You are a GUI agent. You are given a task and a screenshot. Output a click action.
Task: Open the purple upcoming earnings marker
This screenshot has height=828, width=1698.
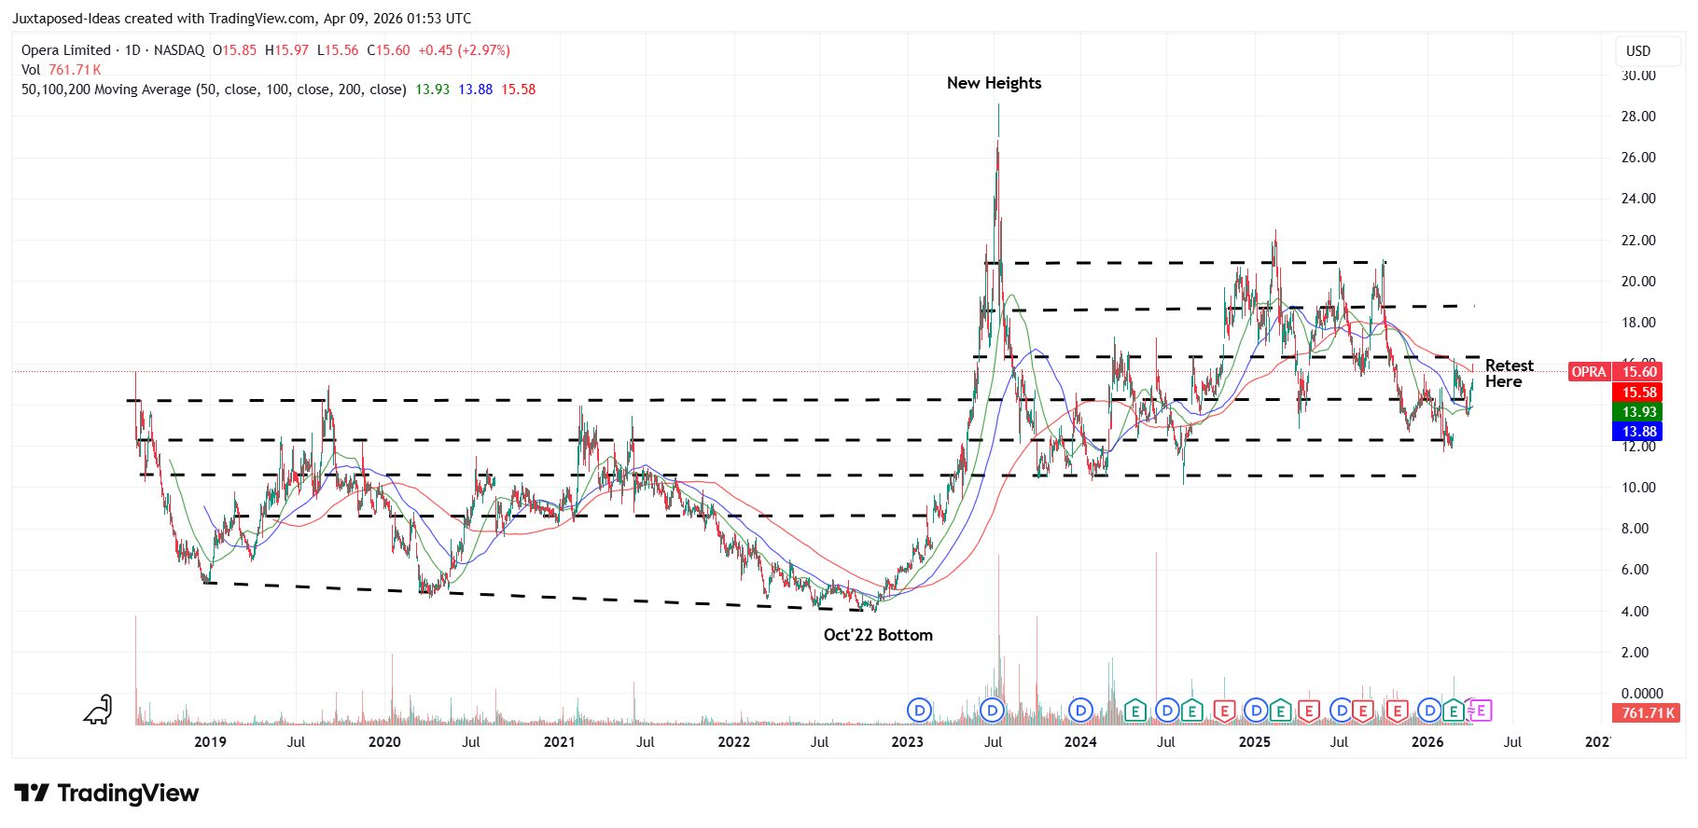1479,711
